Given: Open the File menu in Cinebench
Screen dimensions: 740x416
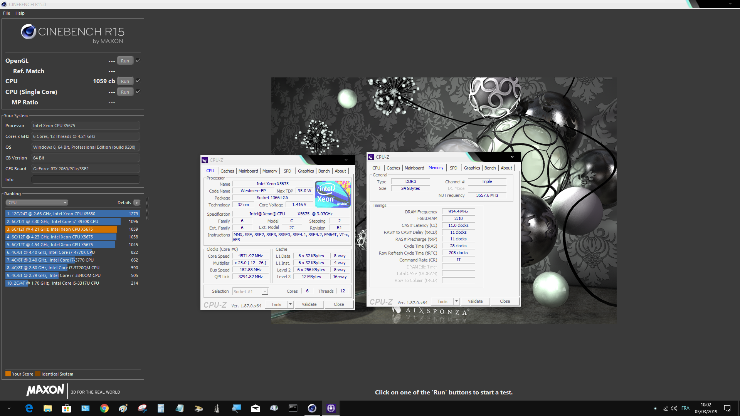Looking at the screenshot, I should pyautogui.click(x=6, y=13).
